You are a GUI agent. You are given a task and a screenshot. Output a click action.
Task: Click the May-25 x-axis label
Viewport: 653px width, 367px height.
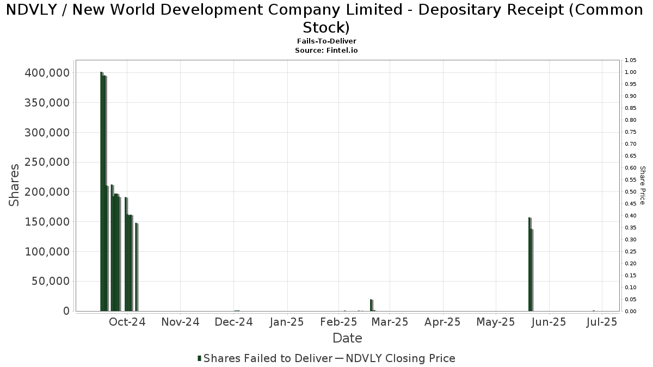point(495,322)
